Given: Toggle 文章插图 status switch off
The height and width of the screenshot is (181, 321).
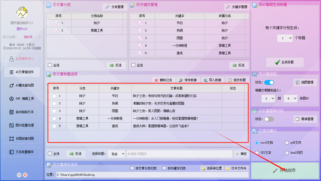Looking at the screenshot, I should [269, 82].
